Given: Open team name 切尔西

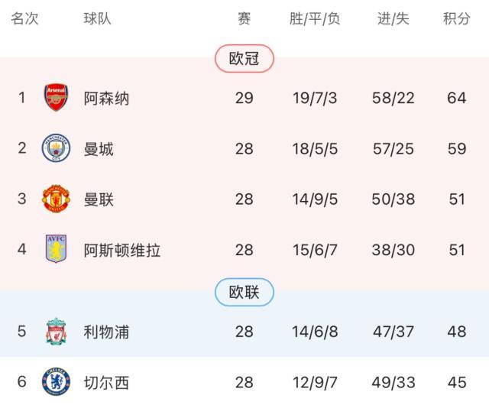Looking at the screenshot, I should coord(106,382).
